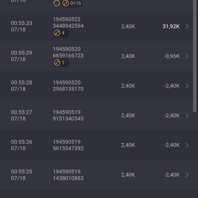Select round ID 1438010883

tap(68, 178)
